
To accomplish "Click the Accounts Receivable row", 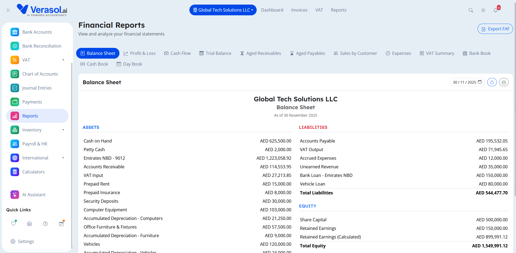I will (x=188, y=167).
